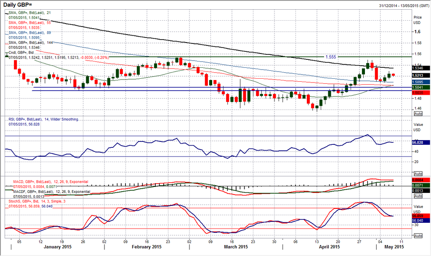Viewport: 431px width, 256px height.
Task: Select the red 1.5035 price tag
Action: coord(421,93)
